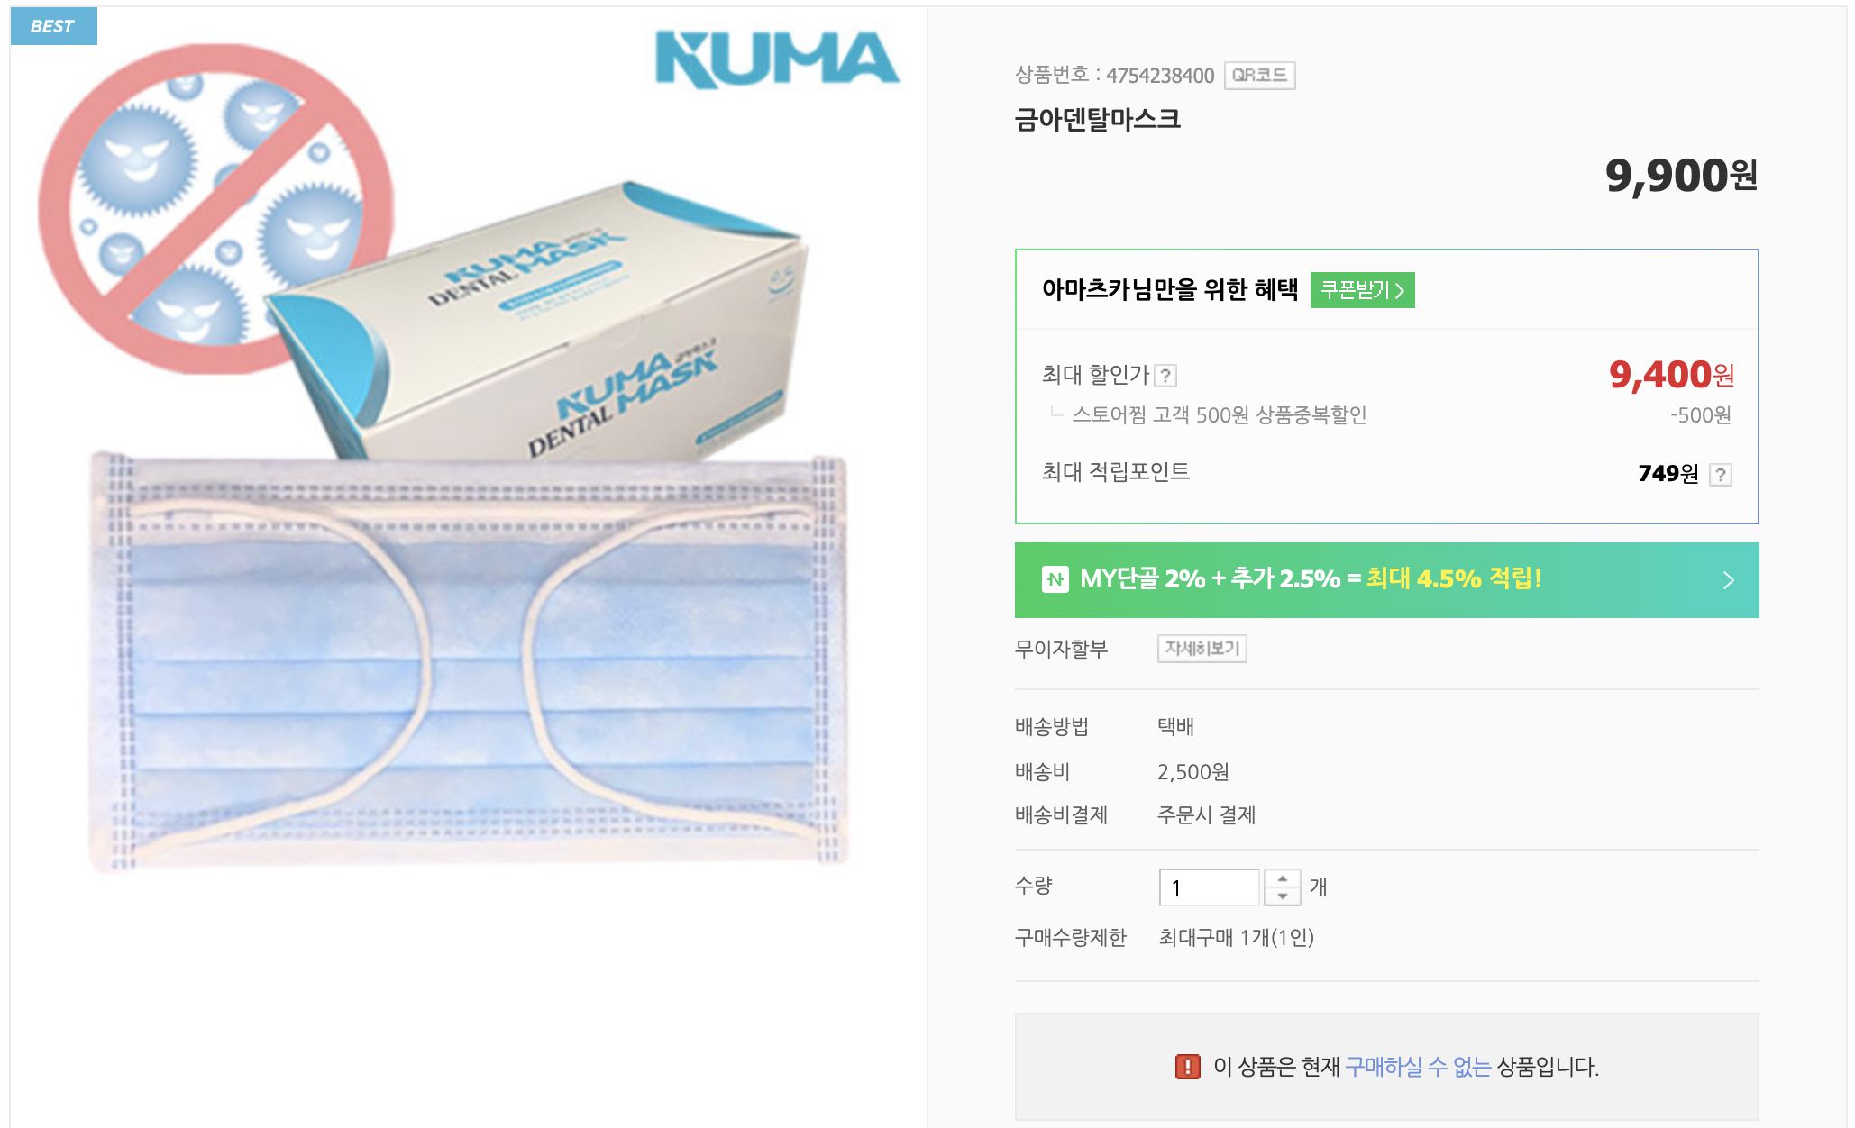Click the BEST badge on product image
The width and height of the screenshot is (1855, 1128).
point(53,26)
